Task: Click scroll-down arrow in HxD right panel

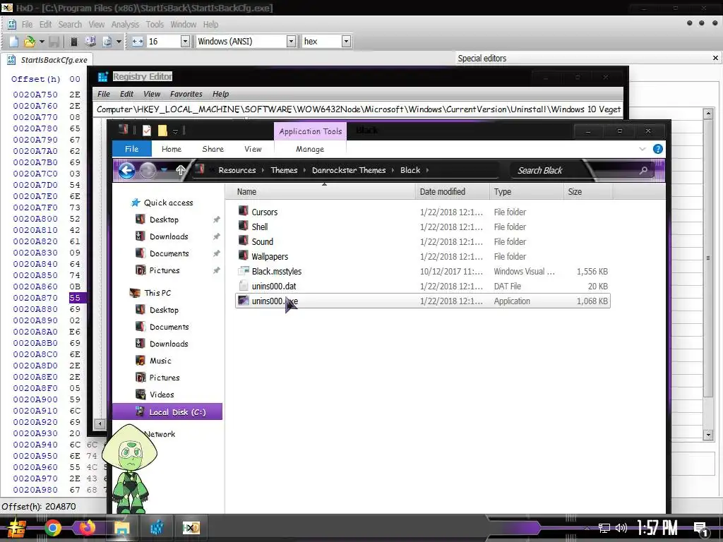Action: click(709, 435)
